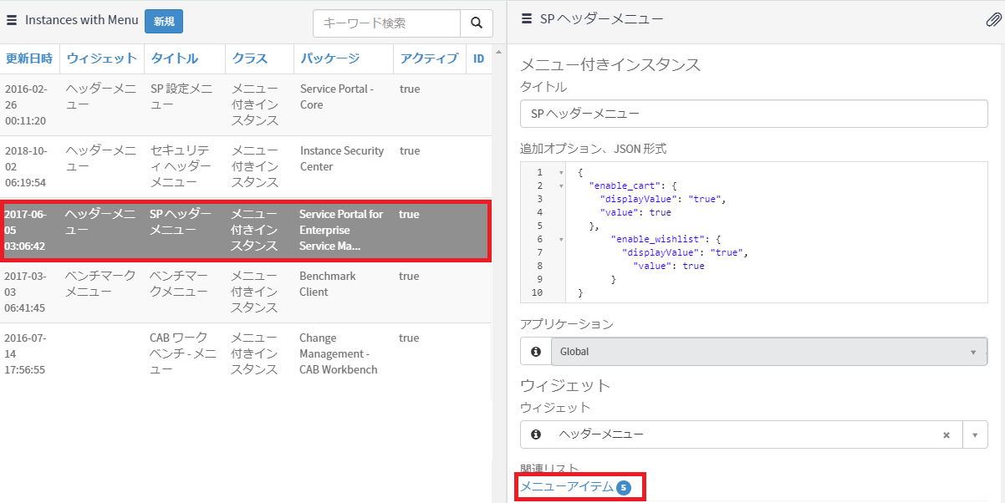Clear the ヘッダーメニュー widget selection
Screen dimensions: 1005x503
coord(946,434)
